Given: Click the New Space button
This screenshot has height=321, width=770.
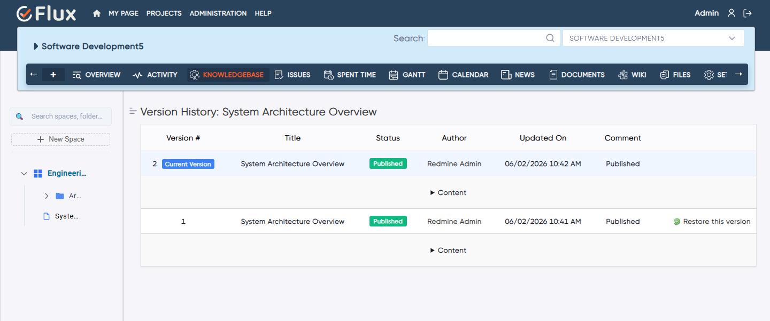Looking at the screenshot, I should point(60,139).
